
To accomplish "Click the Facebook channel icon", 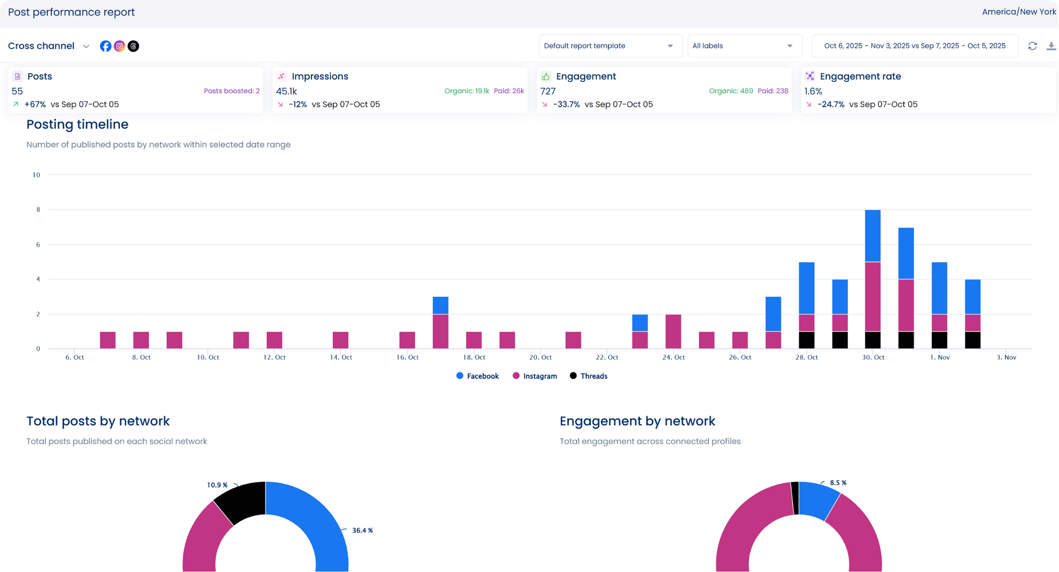I will 105,46.
